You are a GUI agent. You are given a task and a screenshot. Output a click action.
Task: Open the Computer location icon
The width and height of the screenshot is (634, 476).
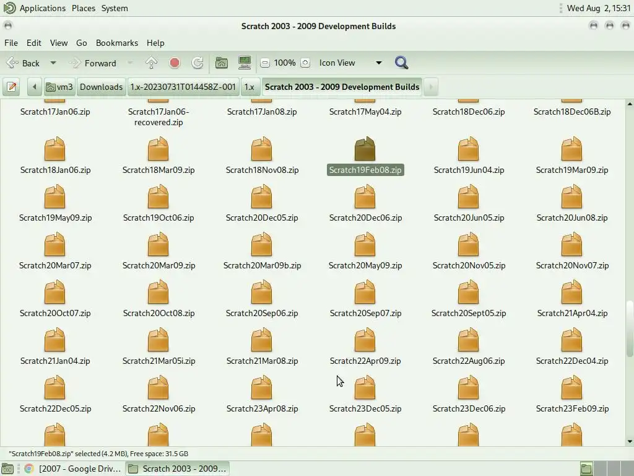coord(244,63)
